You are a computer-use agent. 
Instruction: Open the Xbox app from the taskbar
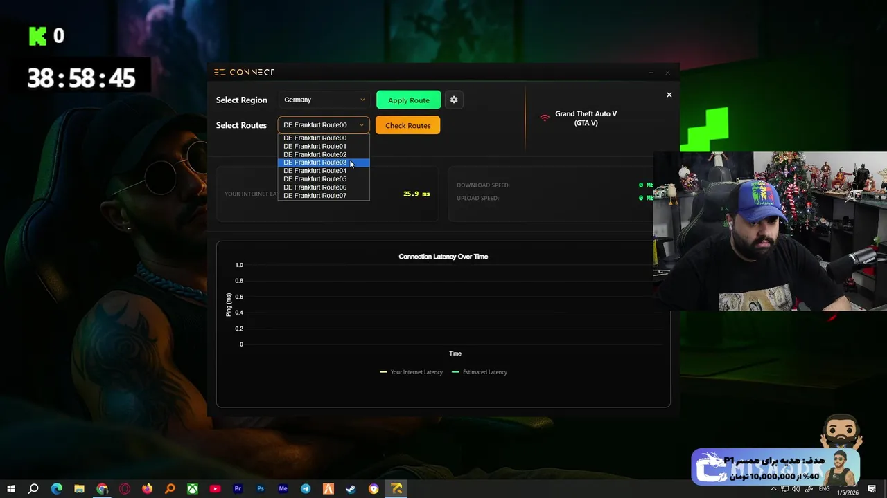[193, 489]
